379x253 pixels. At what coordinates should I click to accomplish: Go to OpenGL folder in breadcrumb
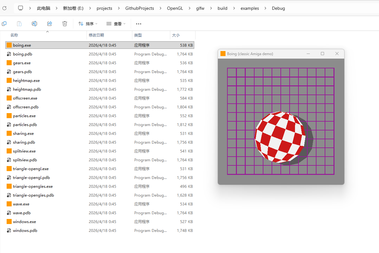(175, 8)
